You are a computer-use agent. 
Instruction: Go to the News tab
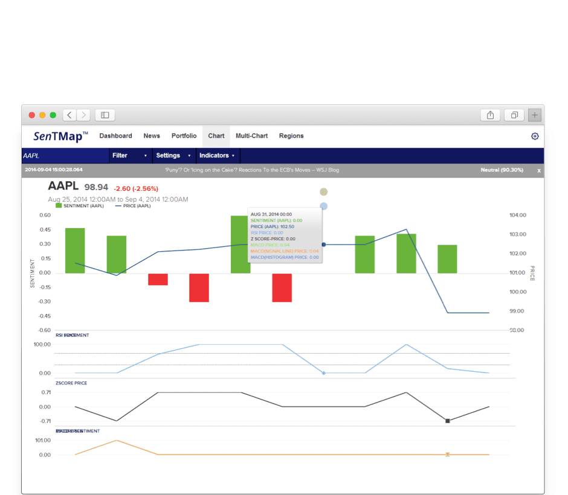(152, 136)
